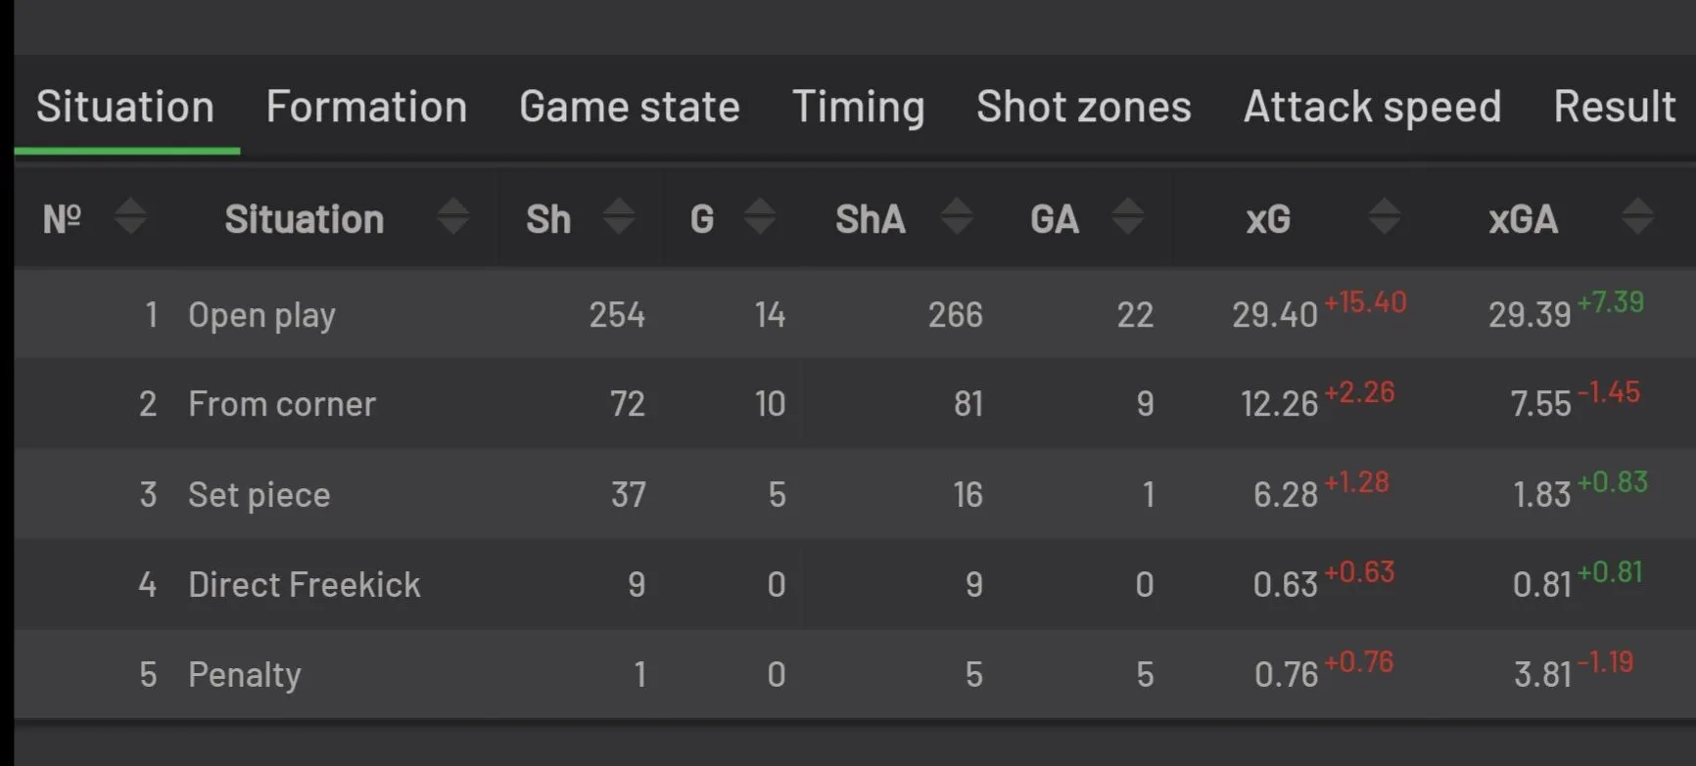Sort table by xG arrows
This screenshot has width=1696, height=766.
(x=1384, y=216)
